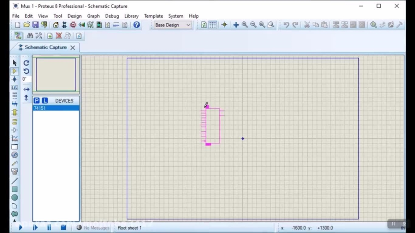The width and height of the screenshot is (415, 233).
Task: Toggle the wire autorouter button
Action: pyautogui.click(x=18, y=36)
